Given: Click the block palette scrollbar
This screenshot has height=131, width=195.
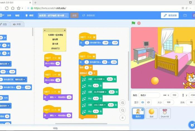Looking at the screenshot, I should pos(33,32).
